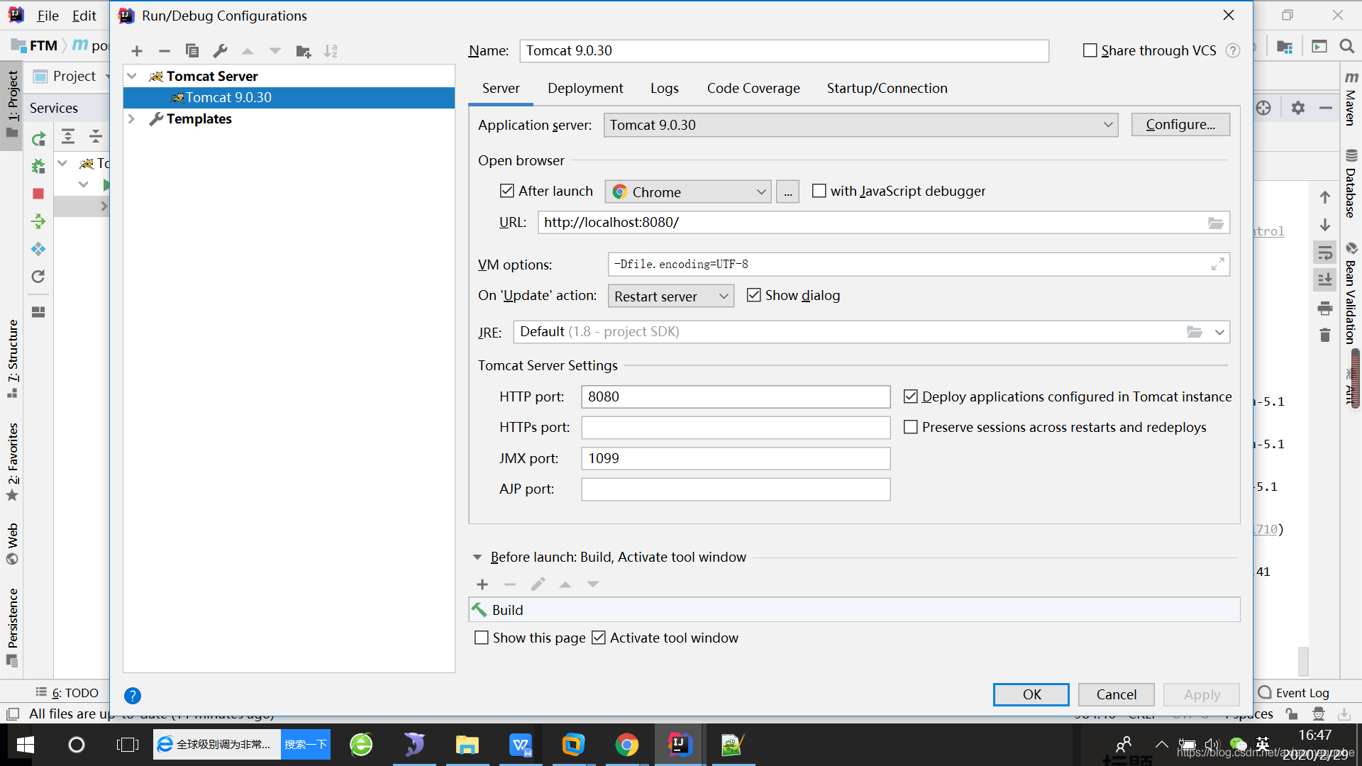Screen dimensions: 1362x766
Task: Click the OK button
Action: pos(1031,694)
